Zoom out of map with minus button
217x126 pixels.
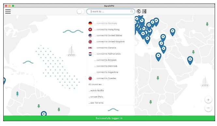[208, 108]
